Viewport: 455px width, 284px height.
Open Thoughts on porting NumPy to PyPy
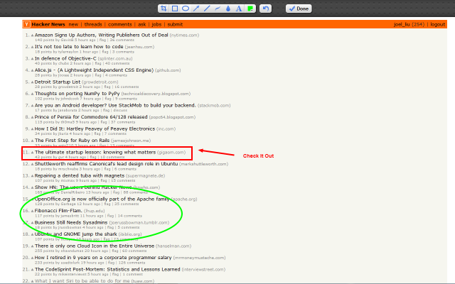(77, 94)
